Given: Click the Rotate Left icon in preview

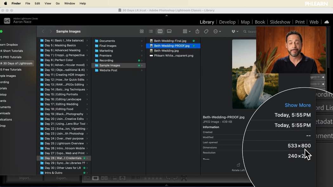Looking at the screenshot, I should (x=238, y=165).
